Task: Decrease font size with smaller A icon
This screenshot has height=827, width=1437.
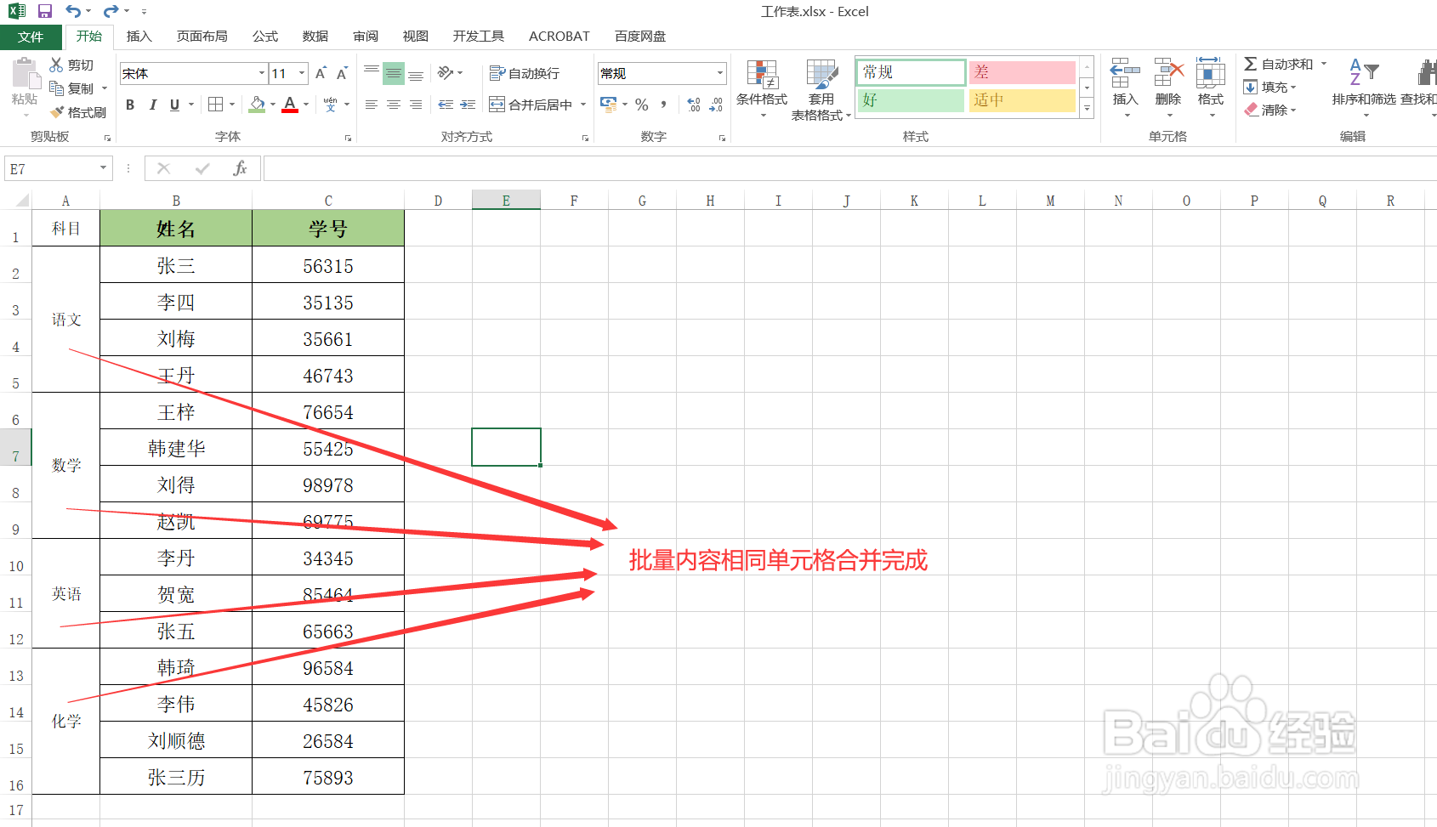Action: point(342,73)
